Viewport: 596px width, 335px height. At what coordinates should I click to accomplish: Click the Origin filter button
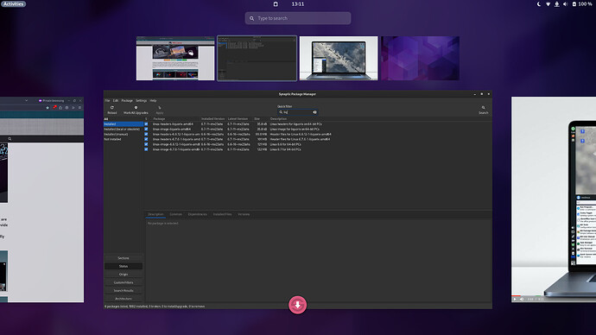[124, 275]
